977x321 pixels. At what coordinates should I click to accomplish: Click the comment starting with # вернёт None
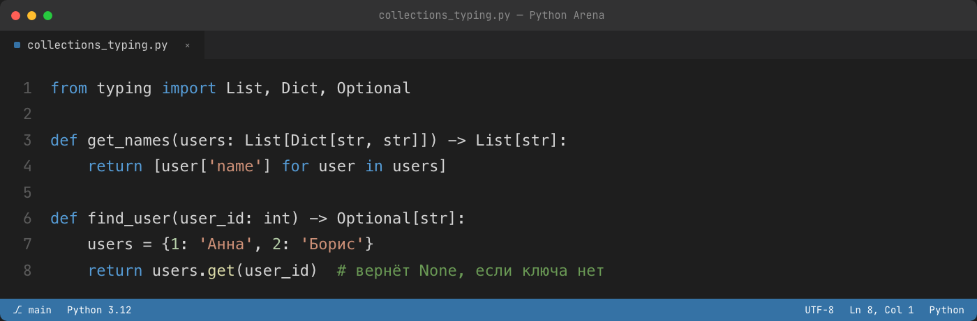coord(470,271)
